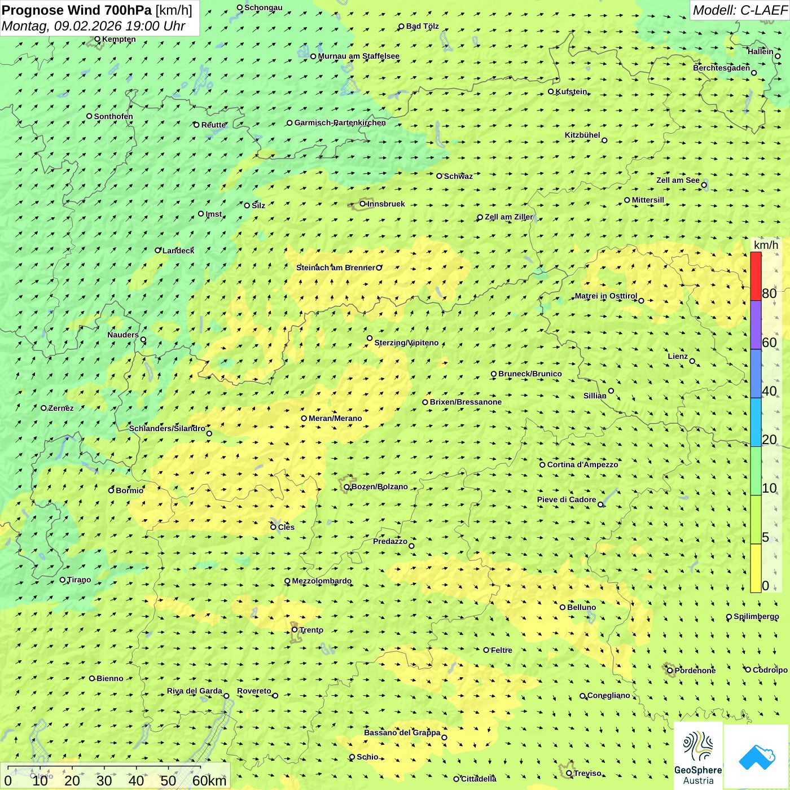Click the Feltre location marker
Viewport: 790px width, 790px height.
coord(486,650)
